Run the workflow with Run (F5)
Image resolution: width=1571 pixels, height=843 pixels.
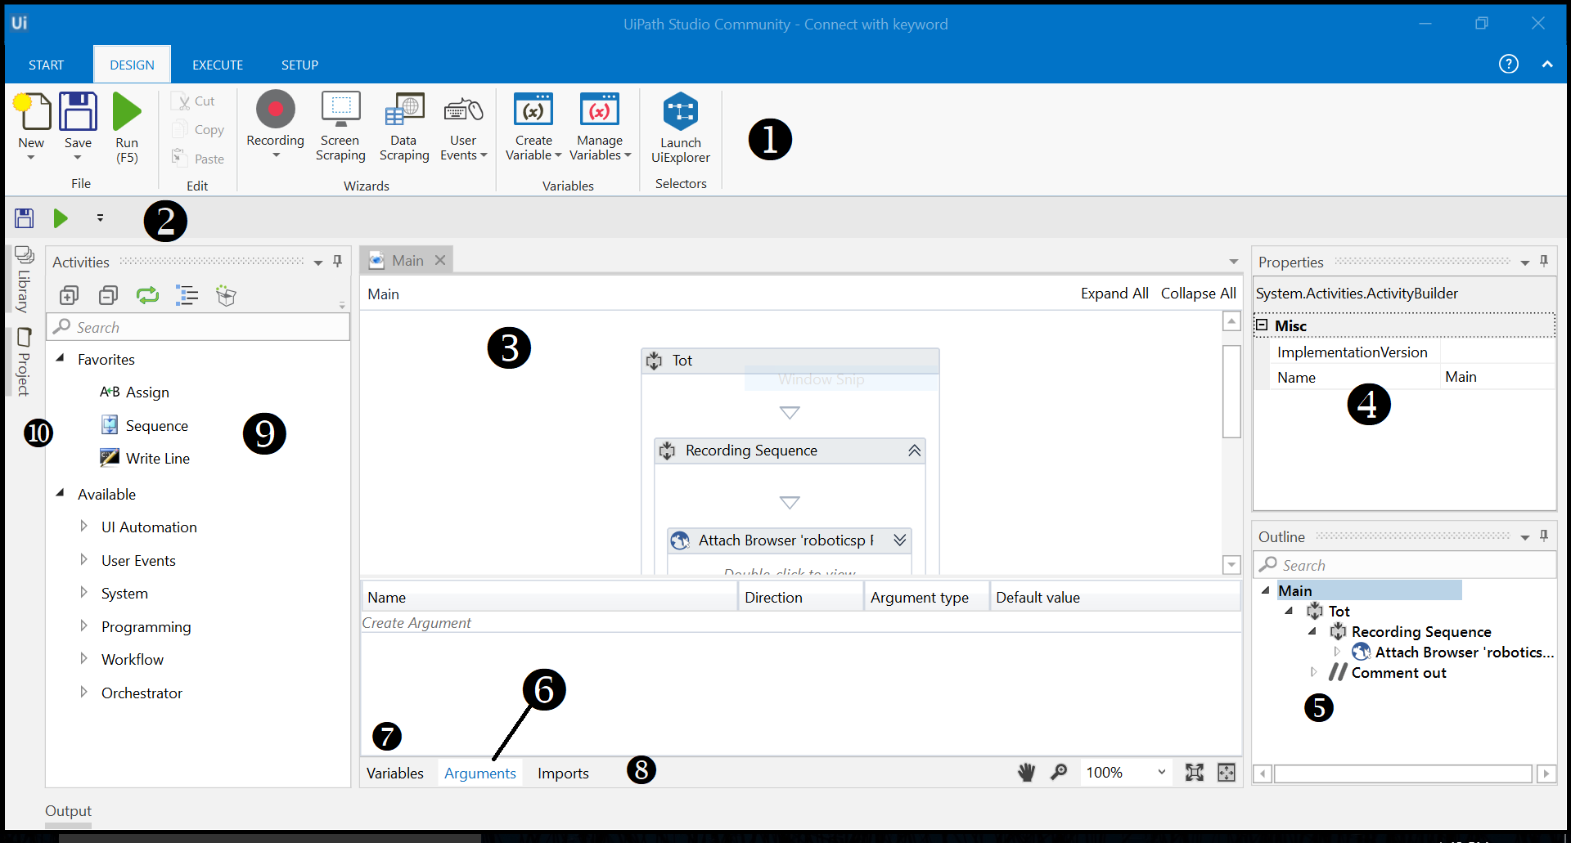pyautogui.click(x=127, y=112)
